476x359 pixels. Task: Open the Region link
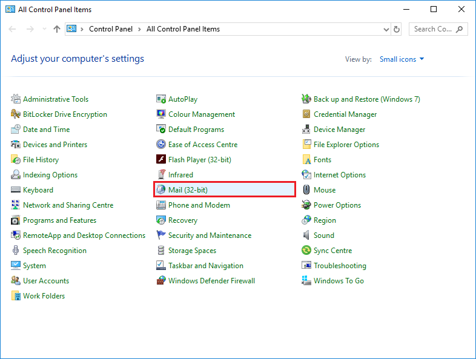point(325,220)
